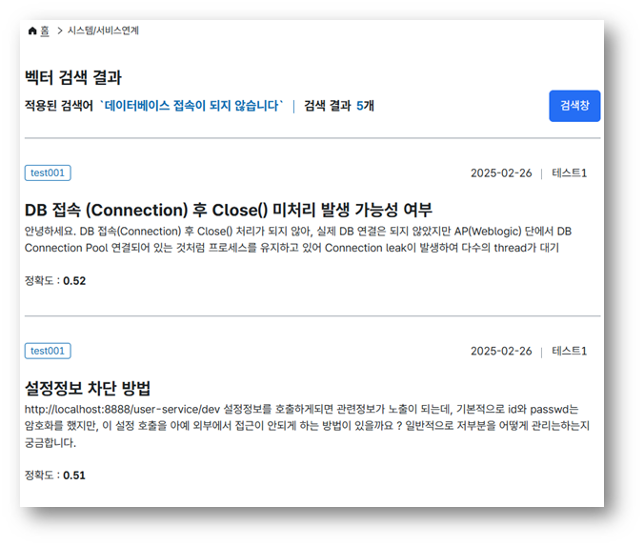Image resolution: width=644 pixels, height=547 pixels.
Task: Click author 테스트1 on 설정정보 차단 방법 result
Action: coord(570,351)
